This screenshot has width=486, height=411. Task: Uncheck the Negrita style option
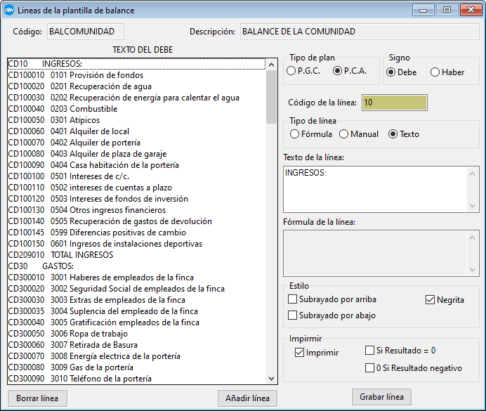pos(431,300)
